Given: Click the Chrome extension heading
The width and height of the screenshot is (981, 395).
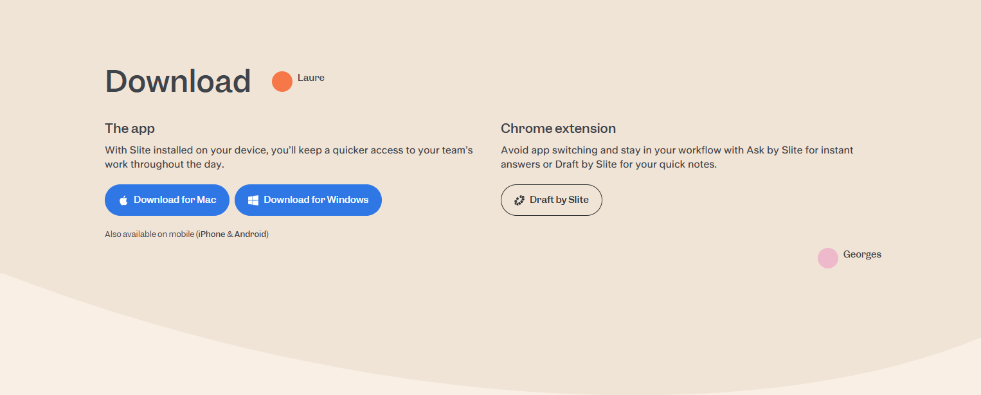Looking at the screenshot, I should coord(558,128).
